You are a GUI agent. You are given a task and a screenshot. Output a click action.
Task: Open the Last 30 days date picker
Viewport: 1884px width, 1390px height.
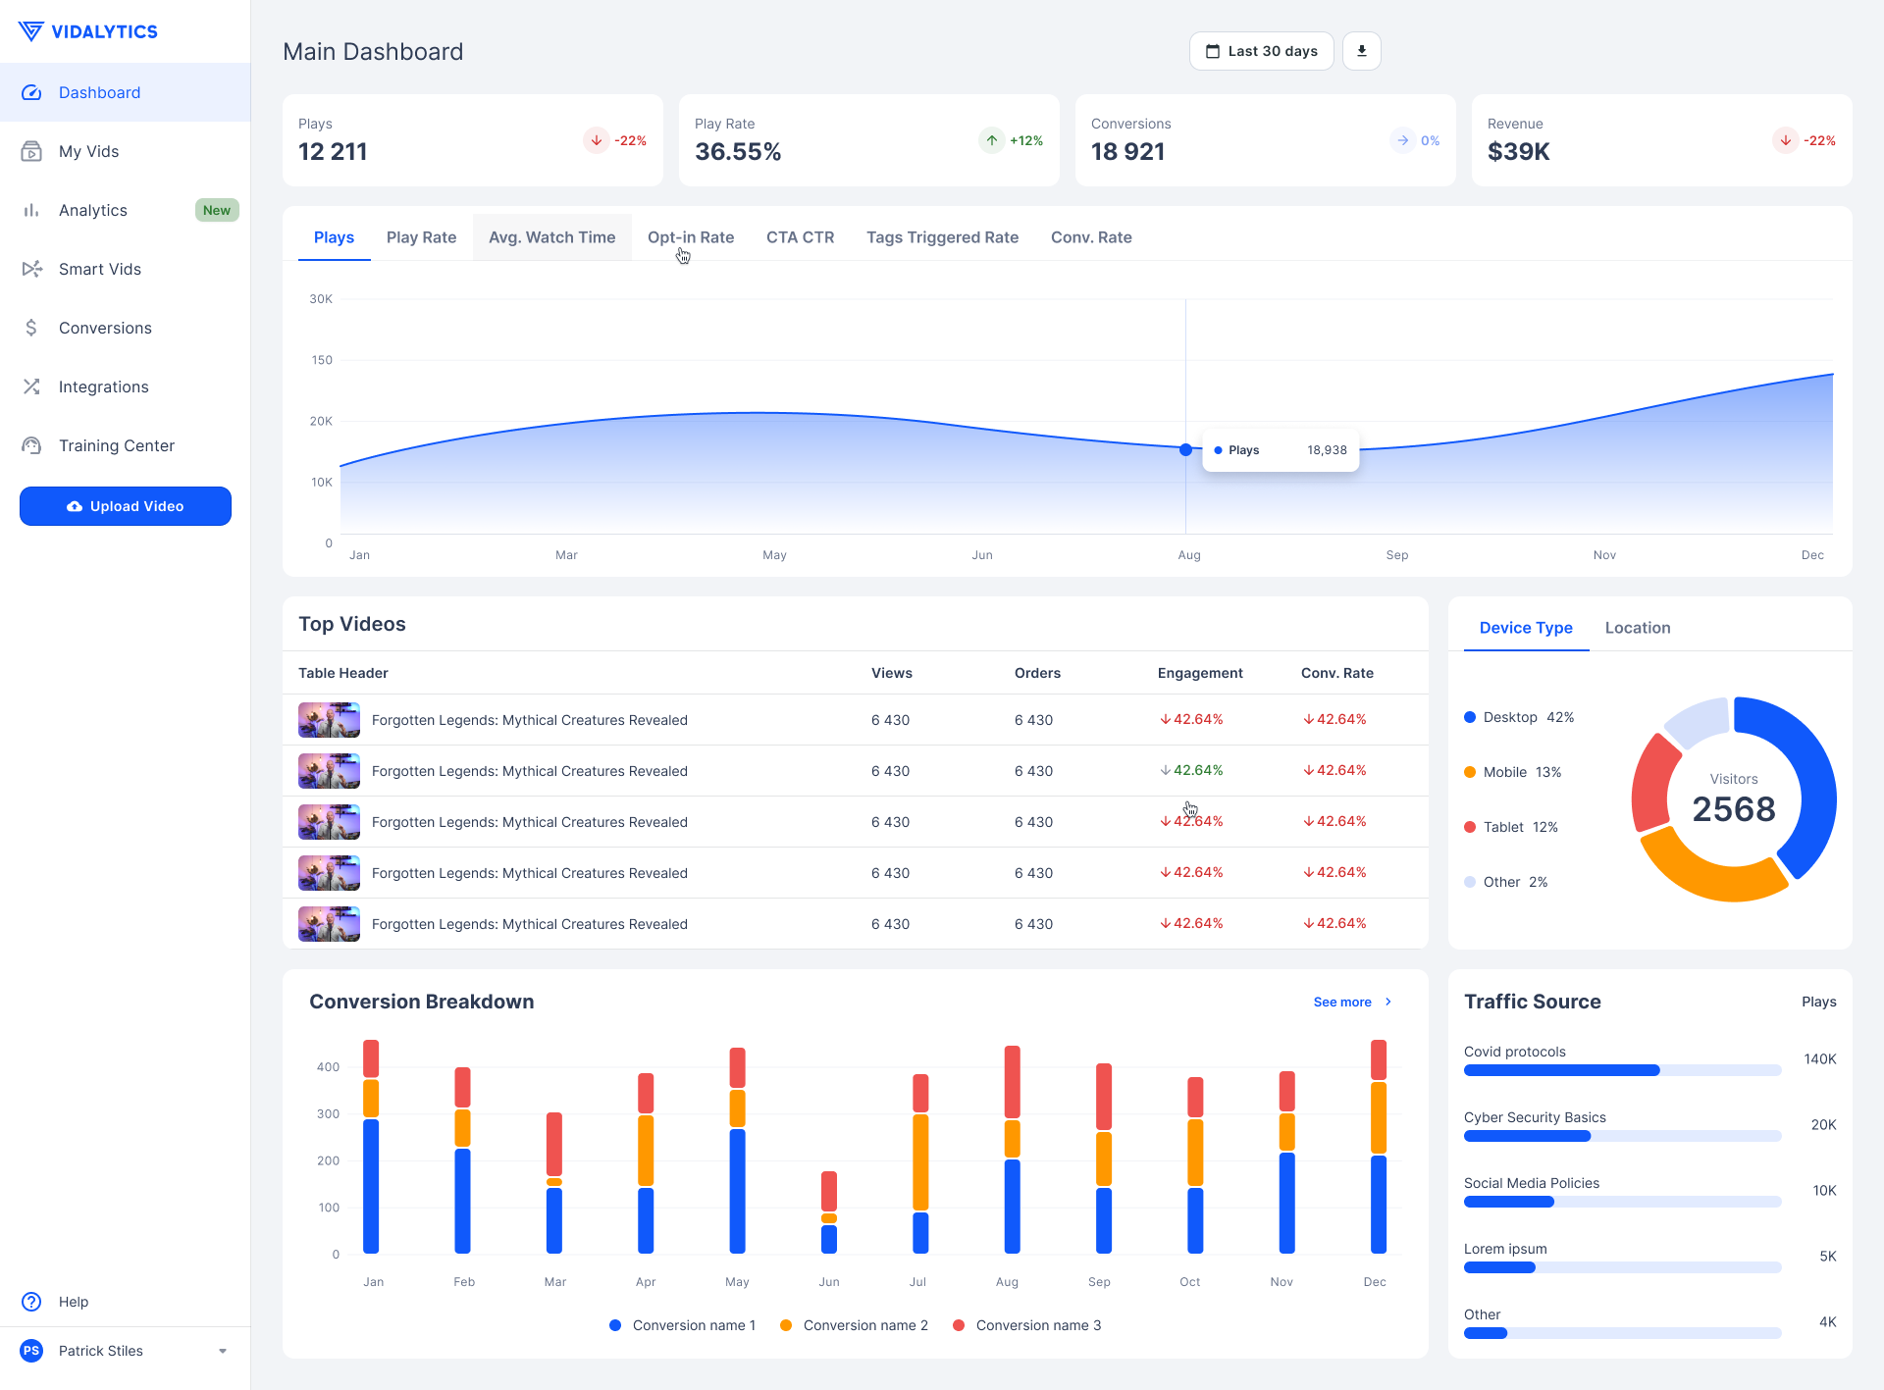[x=1261, y=51]
